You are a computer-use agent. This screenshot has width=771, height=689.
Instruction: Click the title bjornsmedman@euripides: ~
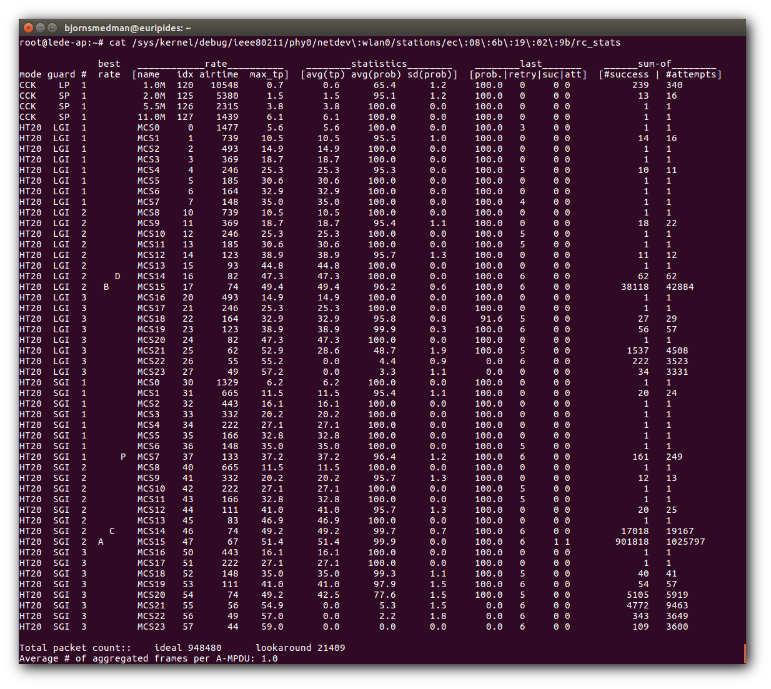(x=127, y=28)
